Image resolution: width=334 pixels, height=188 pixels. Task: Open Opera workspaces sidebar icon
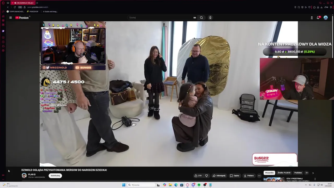8,3
